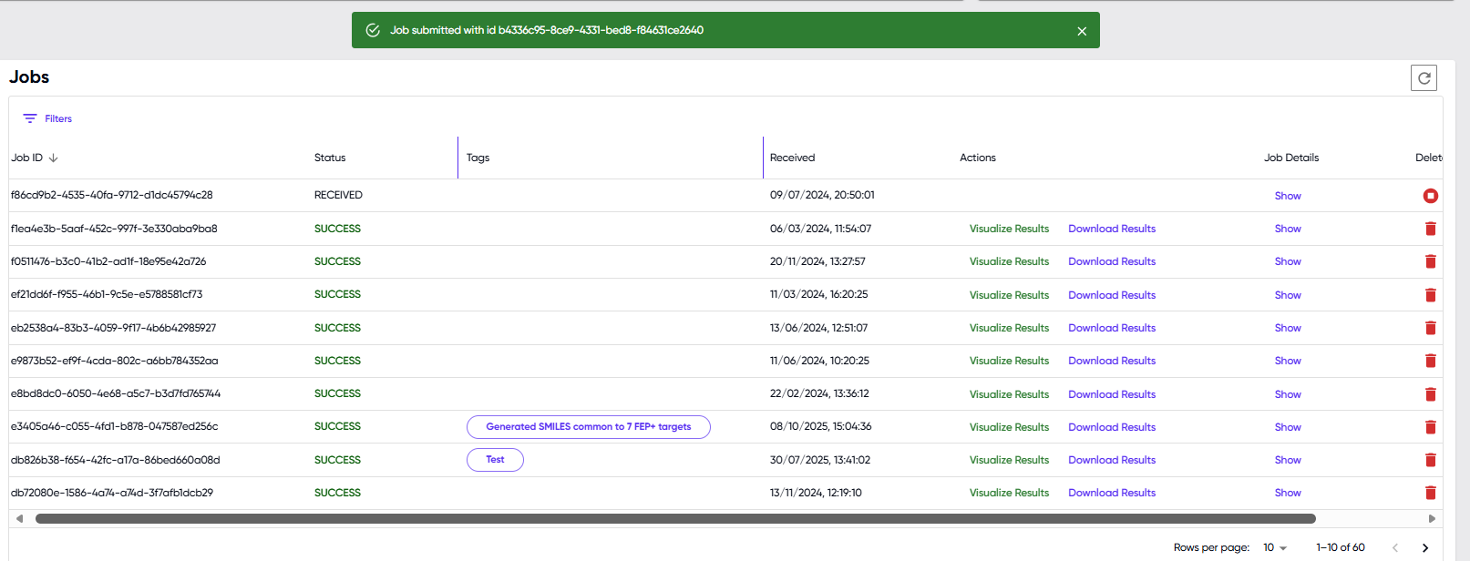The height and width of the screenshot is (561, 1470).
Task: Click the Test tag chip
Action: pos(495,460)
